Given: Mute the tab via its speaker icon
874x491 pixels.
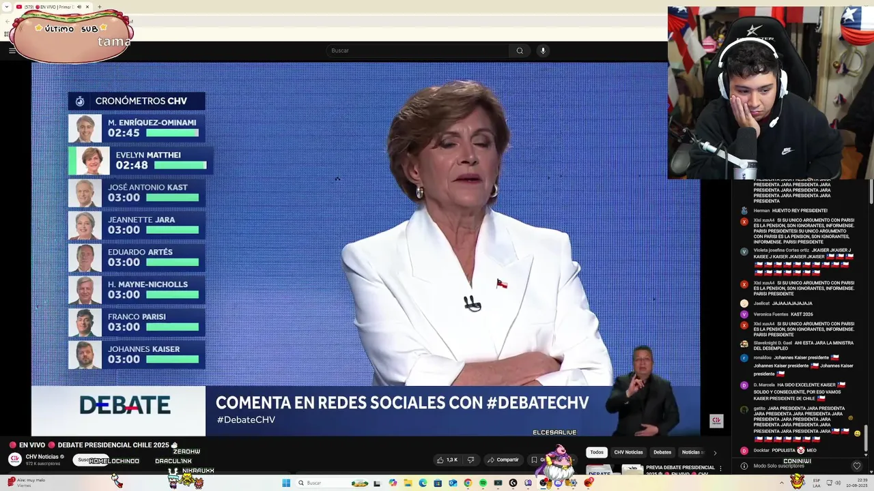Looking at the screenshot, I should tap(79, 7).
